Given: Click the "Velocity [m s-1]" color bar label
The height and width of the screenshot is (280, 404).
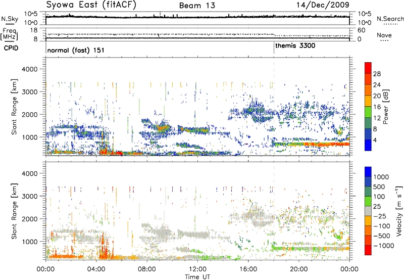Looking at the screenshot, I should point(398,211).
